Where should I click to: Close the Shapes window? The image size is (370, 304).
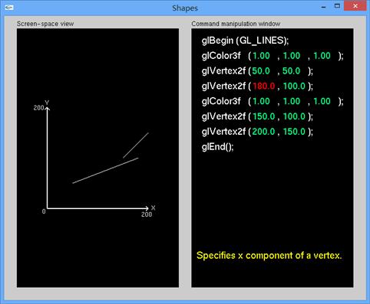(x=355, y=6)
